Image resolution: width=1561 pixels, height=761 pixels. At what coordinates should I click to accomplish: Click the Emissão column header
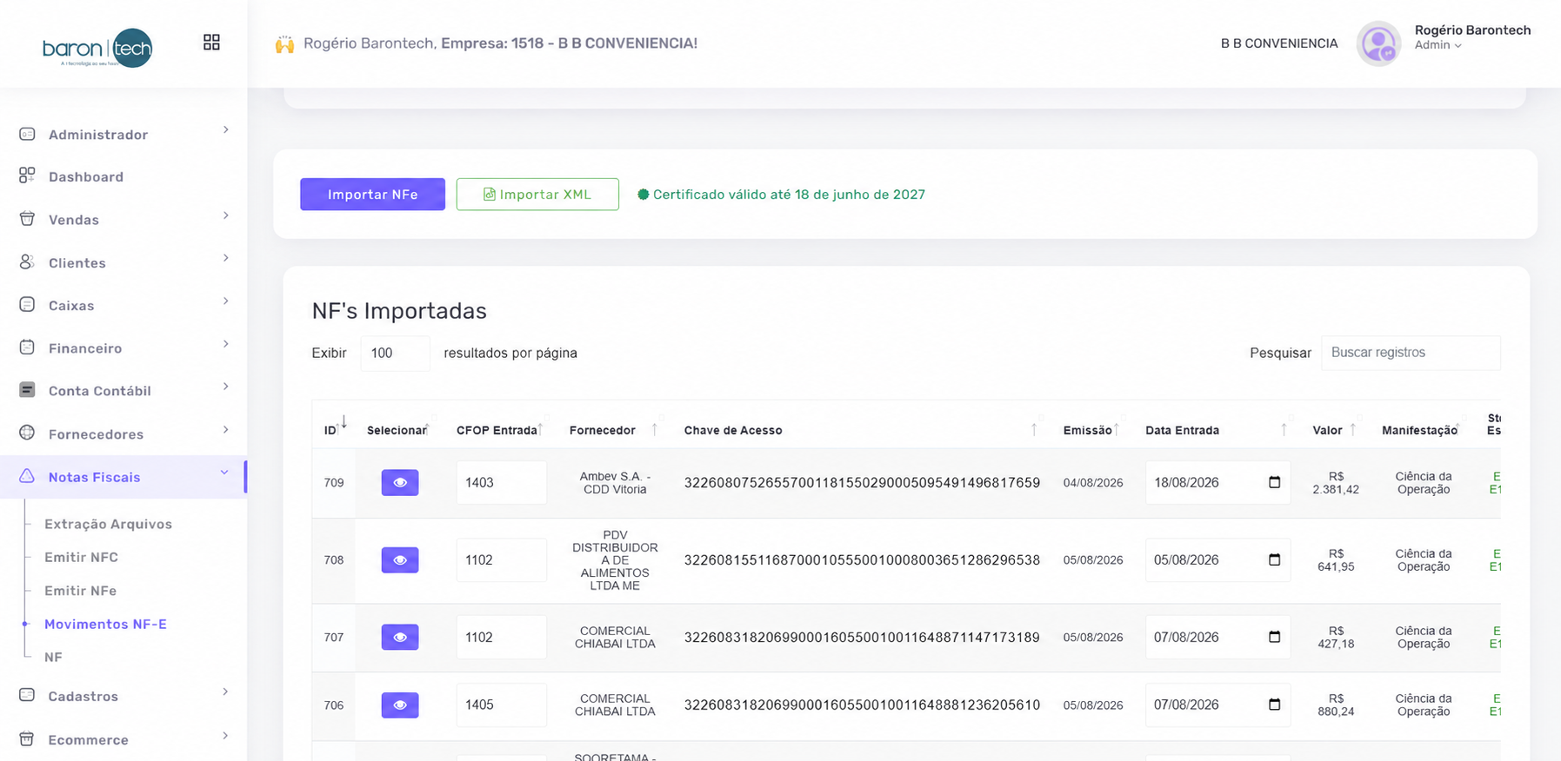click(x=1087, y=430)
